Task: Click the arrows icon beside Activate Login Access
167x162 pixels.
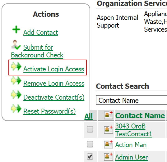Action: (16, 66)
